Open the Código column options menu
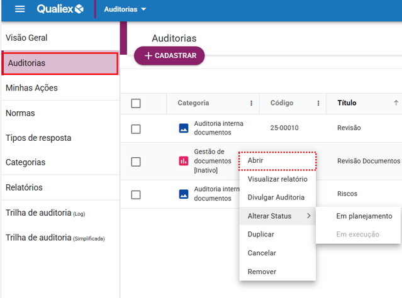 pyautogui.click(x=318, y=103)
